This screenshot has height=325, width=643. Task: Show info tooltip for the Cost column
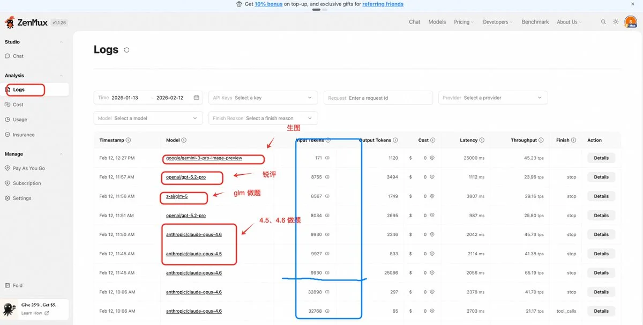(432, 141)
